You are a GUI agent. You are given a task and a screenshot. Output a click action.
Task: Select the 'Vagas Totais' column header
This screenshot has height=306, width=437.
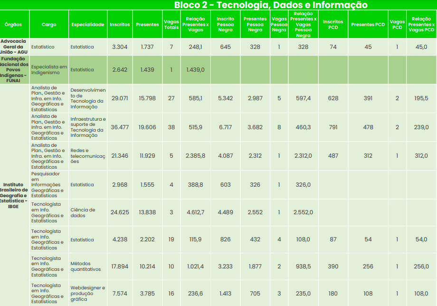pyautogui.click(x=171, y=24)
